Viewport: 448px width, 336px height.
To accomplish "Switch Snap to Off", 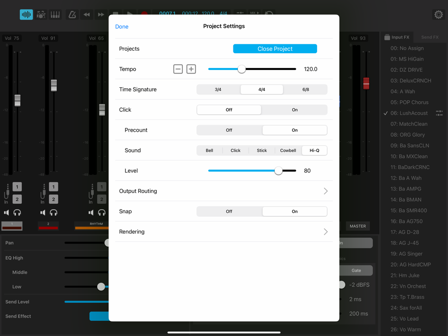I will point(229,211).
